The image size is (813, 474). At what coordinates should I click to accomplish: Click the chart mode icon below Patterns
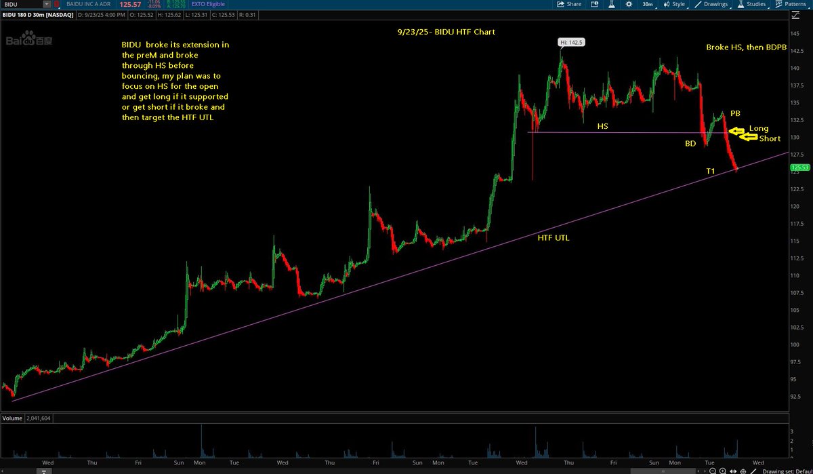[x=795, y=15]
